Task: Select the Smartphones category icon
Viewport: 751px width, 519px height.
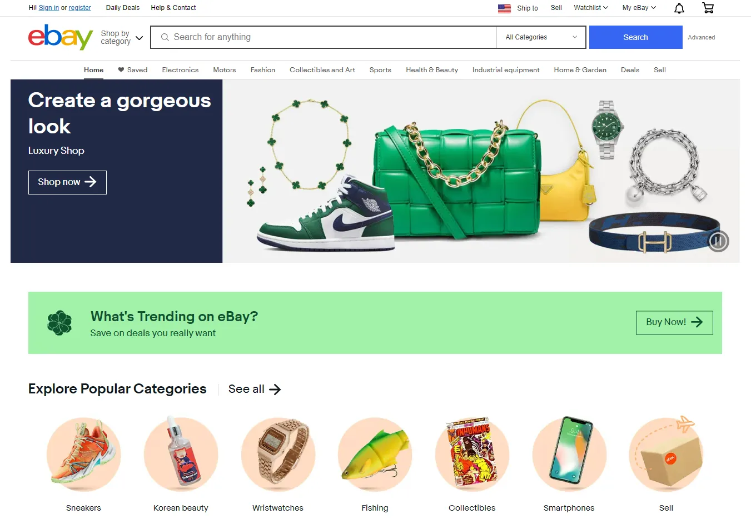Action: pos(569,455)
